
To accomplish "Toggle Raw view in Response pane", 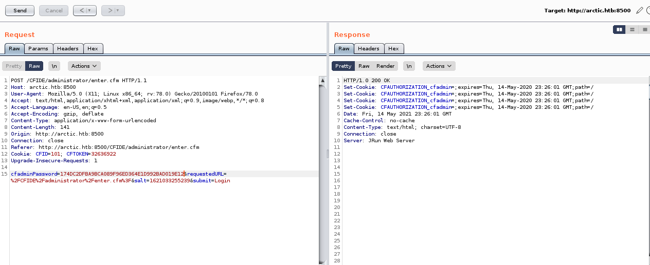I will point(364,66).
